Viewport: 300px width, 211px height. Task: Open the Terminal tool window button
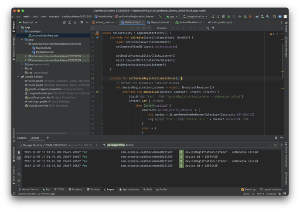coord(93,189)
